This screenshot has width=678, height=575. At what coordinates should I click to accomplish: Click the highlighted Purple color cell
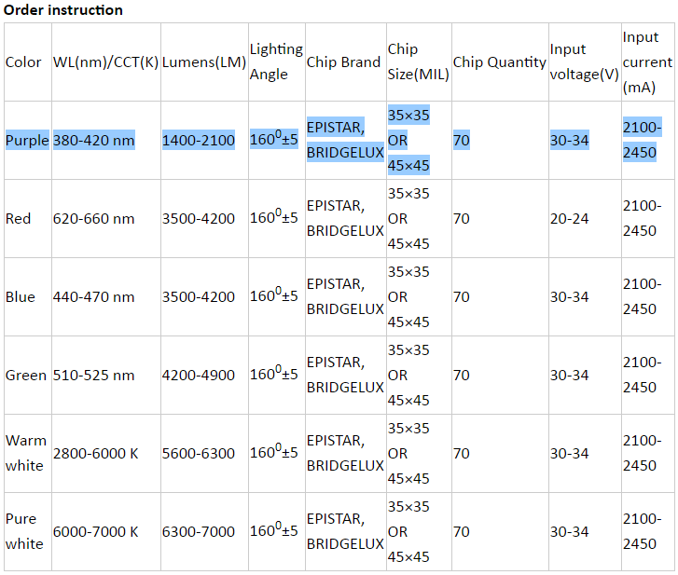click(x=27, y=141)
